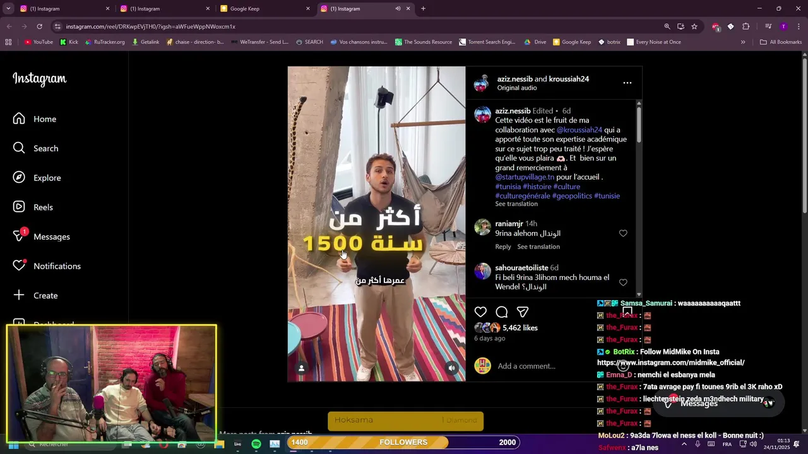This screenshot has height=454, width=808.
Task: Open Explore in Instagram sidebar
Action: pos(37,178)
